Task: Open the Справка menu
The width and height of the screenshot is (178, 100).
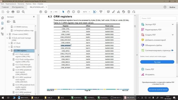Action: coord(40,4)
